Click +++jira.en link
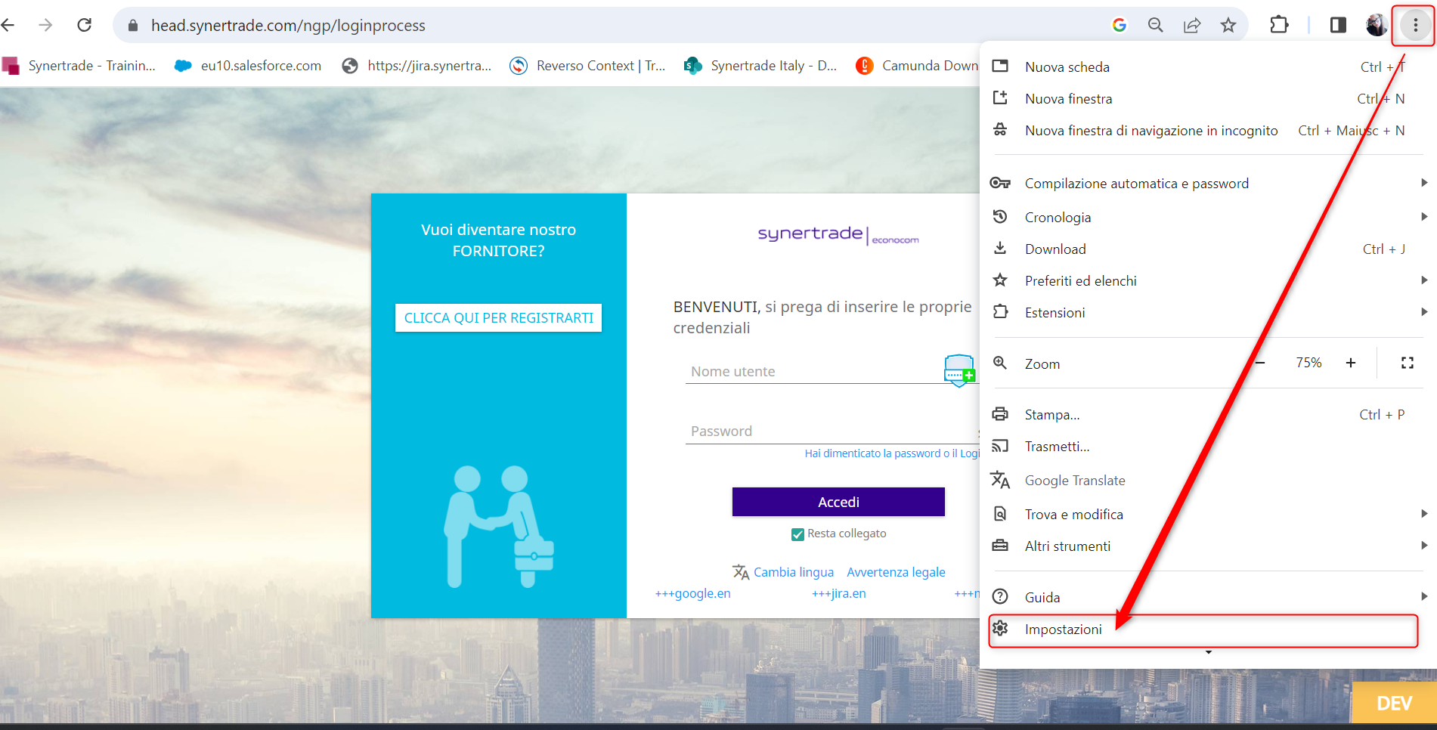Image resolution: width=1437 pixels, height=730 pixels. pos(839,593)
